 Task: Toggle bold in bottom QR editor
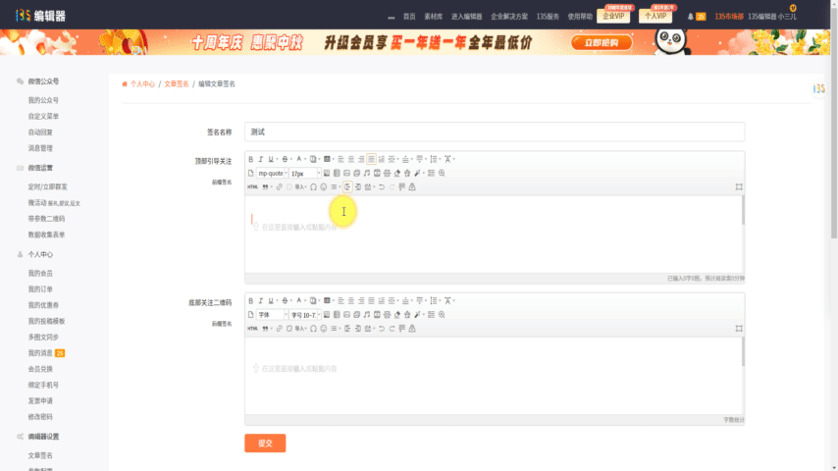point(250,301)
